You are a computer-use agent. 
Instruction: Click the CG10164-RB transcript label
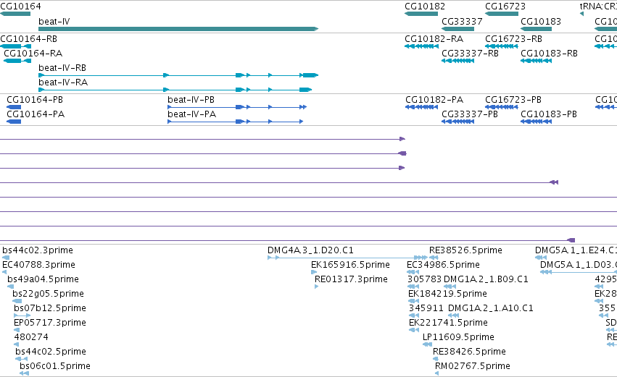[29, 39]
